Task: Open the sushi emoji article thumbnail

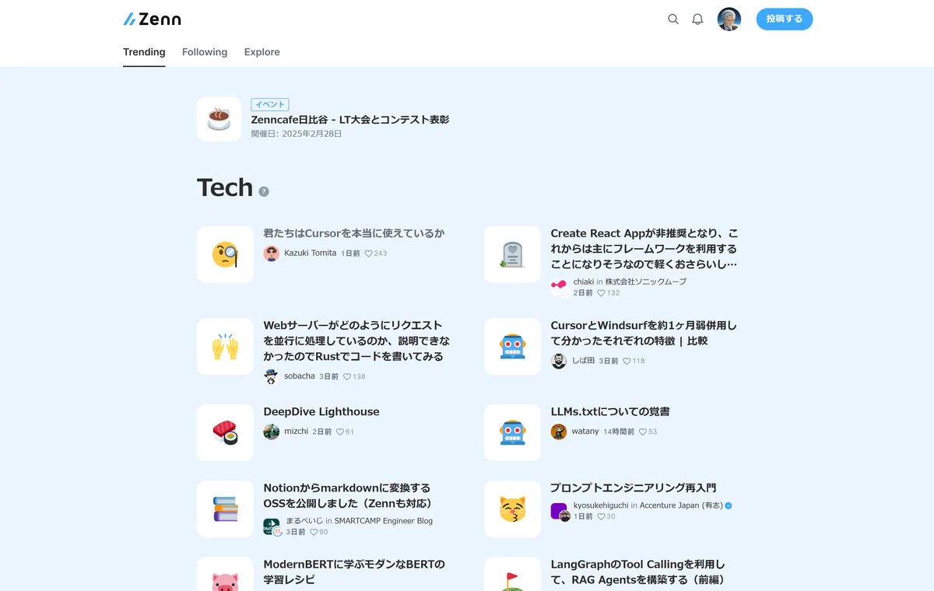Action: click(225, 432)
